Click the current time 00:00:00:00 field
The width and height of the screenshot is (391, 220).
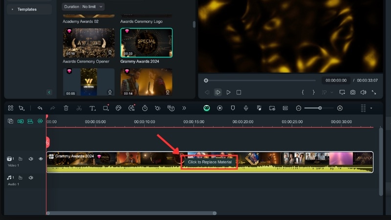(x=336, y=80)
